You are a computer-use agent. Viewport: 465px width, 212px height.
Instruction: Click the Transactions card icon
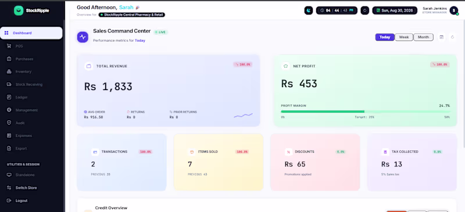(x=95, y=152)
